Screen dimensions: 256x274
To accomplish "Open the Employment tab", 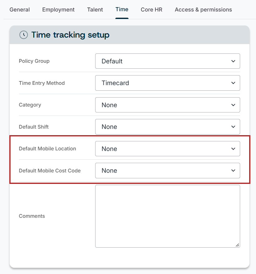I will 58,10.
